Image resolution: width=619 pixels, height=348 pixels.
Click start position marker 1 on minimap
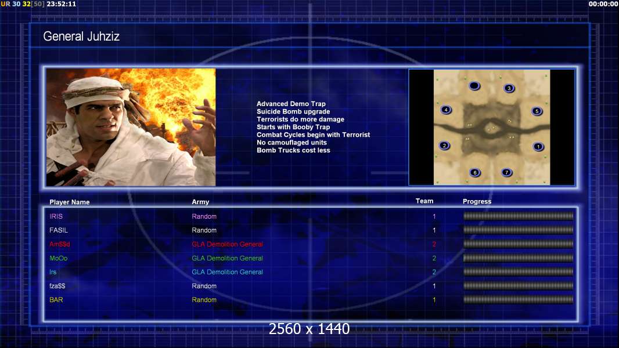[x=538, y=147]
